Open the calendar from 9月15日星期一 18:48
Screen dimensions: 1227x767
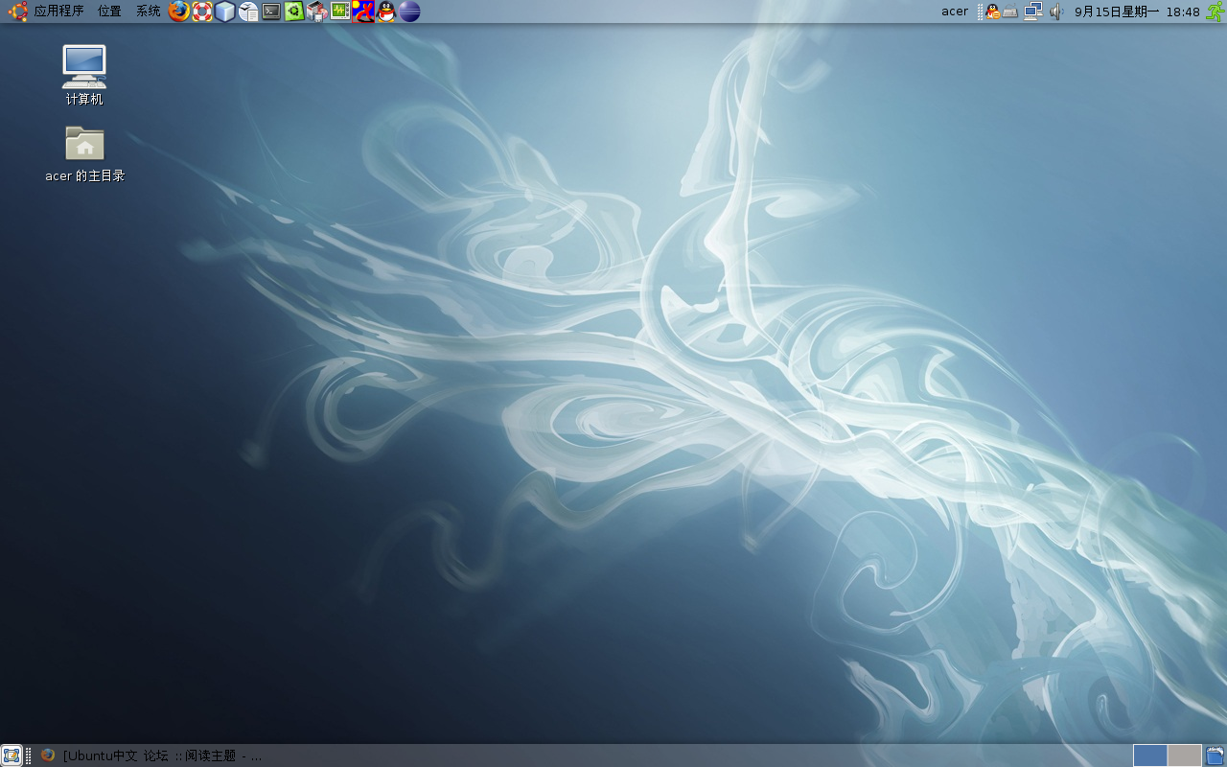1137,12
